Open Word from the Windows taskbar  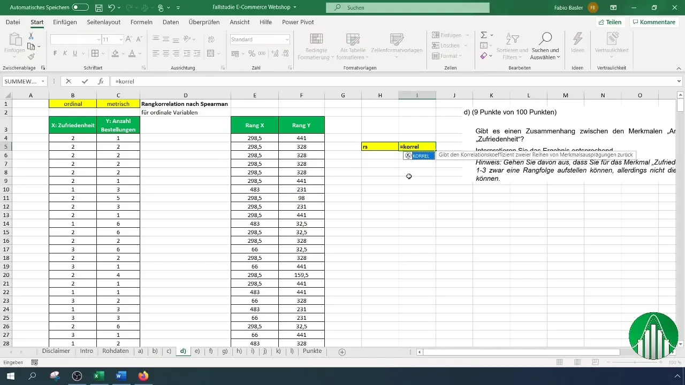120,376
